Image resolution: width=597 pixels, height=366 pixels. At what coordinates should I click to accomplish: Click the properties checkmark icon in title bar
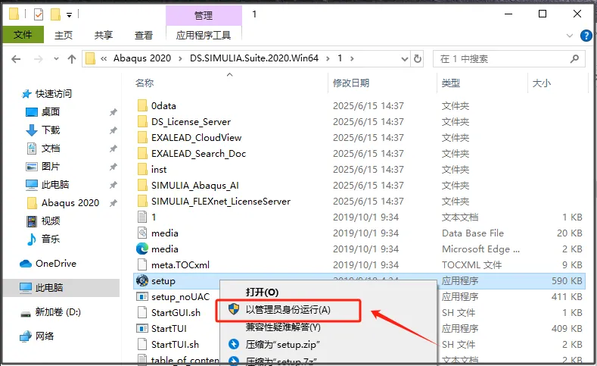click(x=39, y=14)
